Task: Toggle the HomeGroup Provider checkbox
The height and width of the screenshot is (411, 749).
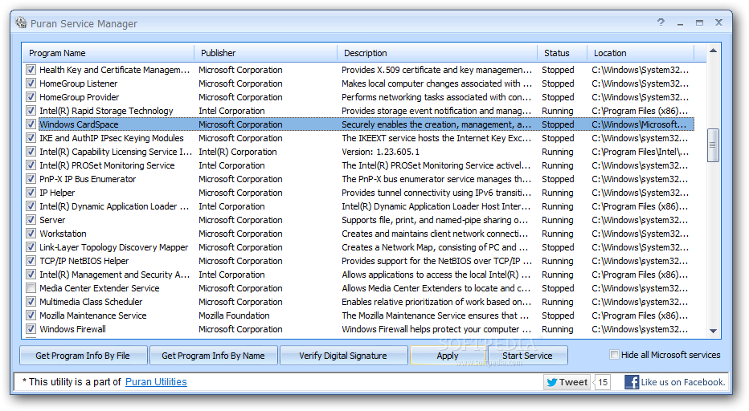Action: point(31,97)
